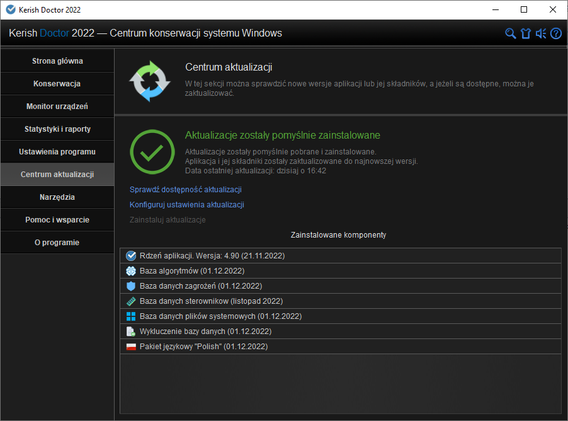Click Zainstaluj aktualizacje link
568x421 pixels.
[168, 220]
